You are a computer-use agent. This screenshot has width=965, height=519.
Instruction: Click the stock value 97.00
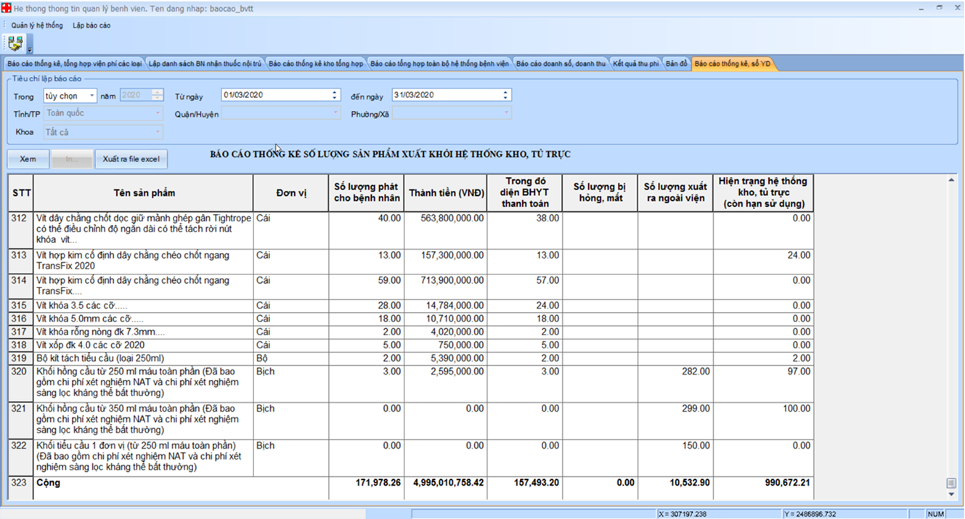pos(799,371)
